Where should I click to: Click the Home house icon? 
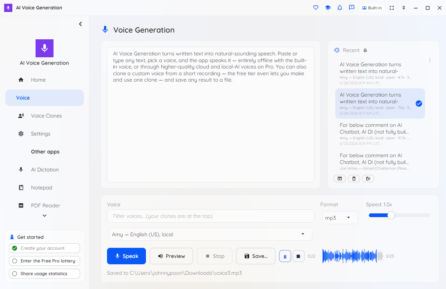pos(21,80)
